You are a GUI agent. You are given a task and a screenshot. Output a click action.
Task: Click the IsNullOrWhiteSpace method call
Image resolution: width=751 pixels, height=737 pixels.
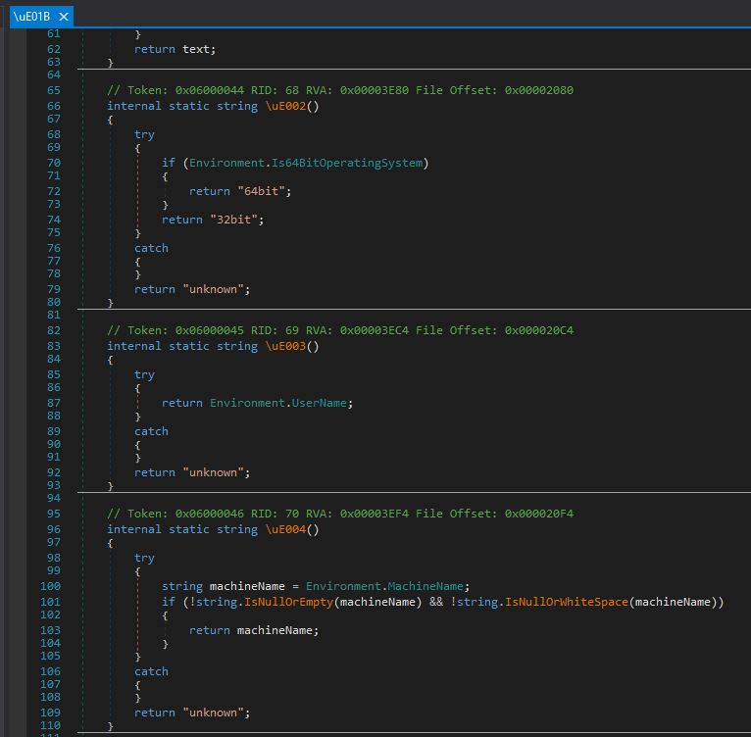point(566,602)
